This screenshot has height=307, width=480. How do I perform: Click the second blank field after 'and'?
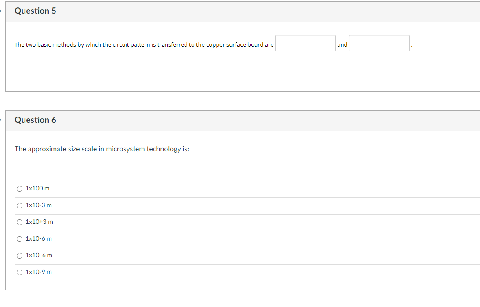click(379, 43)
